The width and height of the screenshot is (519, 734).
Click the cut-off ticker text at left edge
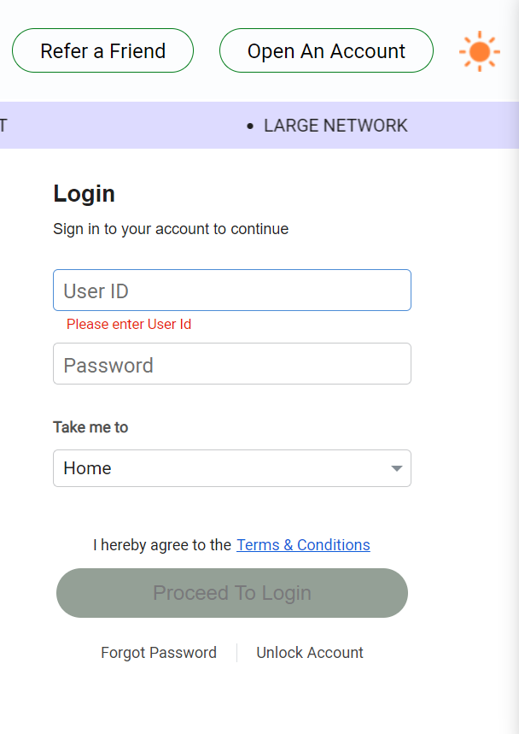tap(3, 126)
